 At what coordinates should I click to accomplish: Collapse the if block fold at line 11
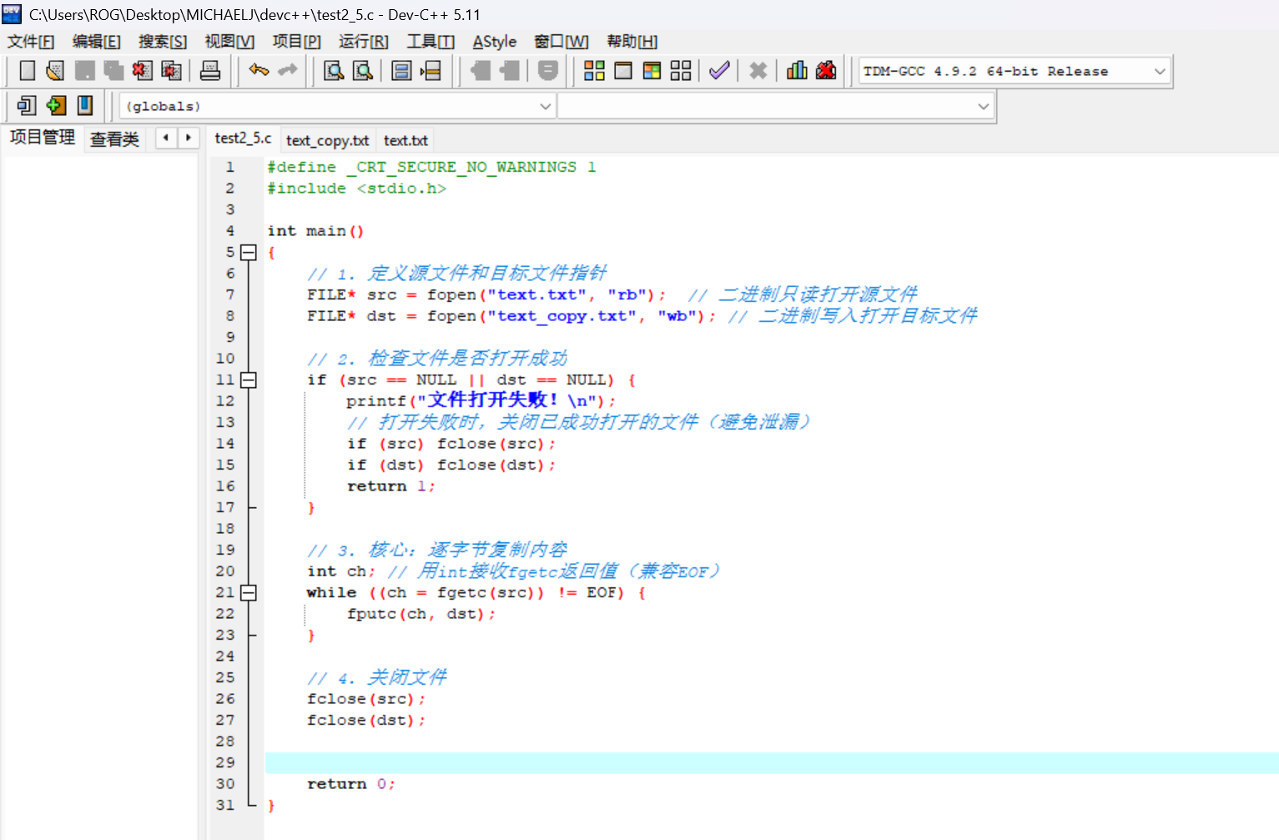point(248,380)
